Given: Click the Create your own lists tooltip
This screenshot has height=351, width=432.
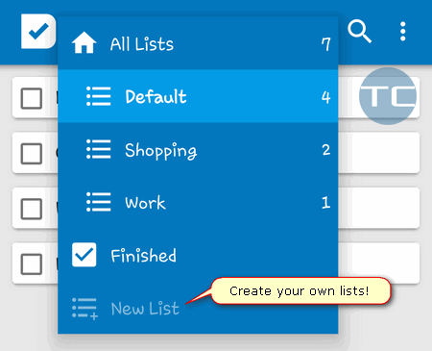Looking at the screenshot, I should (300, 290).
